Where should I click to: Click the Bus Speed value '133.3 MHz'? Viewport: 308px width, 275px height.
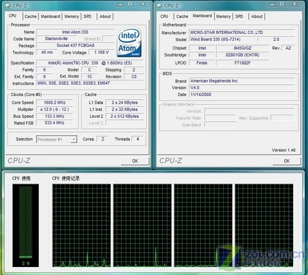[55, 116]
